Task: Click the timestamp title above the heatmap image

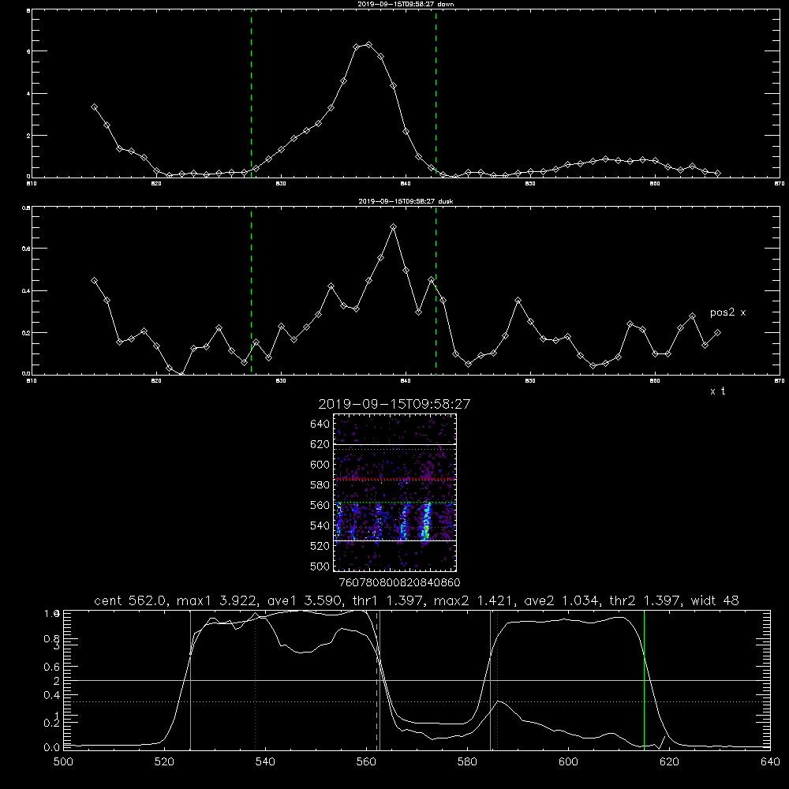Action: [394, 404]
